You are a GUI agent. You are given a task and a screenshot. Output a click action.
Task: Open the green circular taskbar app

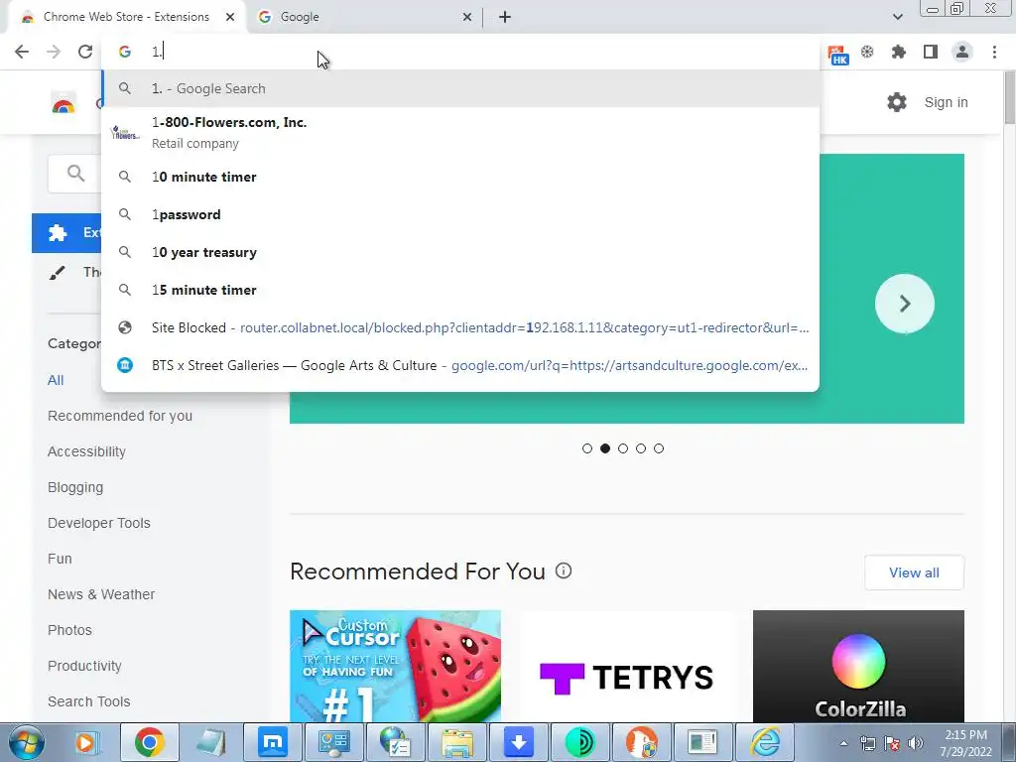click(x=579, y=742)
